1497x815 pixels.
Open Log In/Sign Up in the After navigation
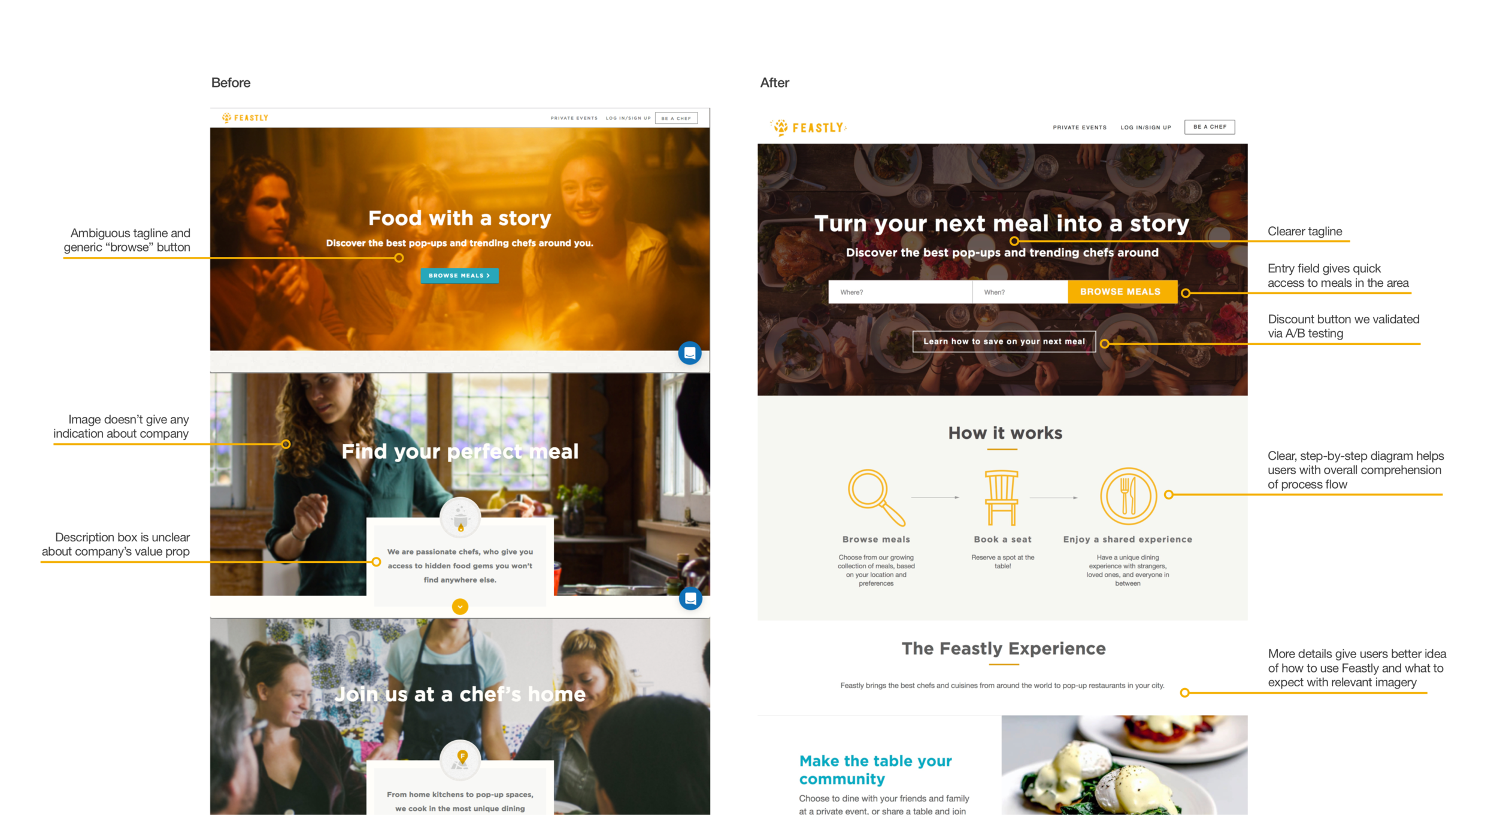(1146, 128)
